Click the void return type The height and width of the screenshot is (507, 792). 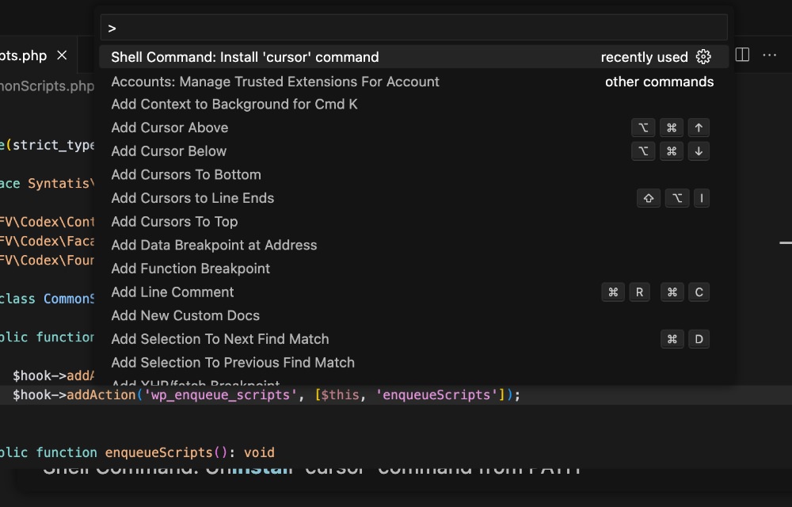point(259,452)
